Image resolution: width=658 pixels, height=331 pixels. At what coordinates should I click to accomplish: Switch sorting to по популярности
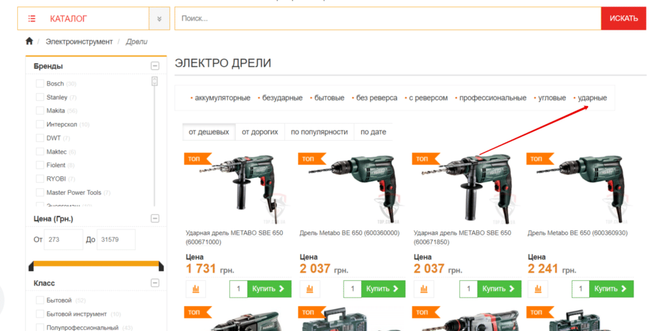click(x=319, y=132)
